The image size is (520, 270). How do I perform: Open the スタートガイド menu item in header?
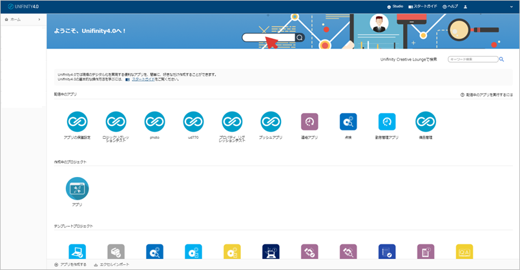[x=422, y=6]
